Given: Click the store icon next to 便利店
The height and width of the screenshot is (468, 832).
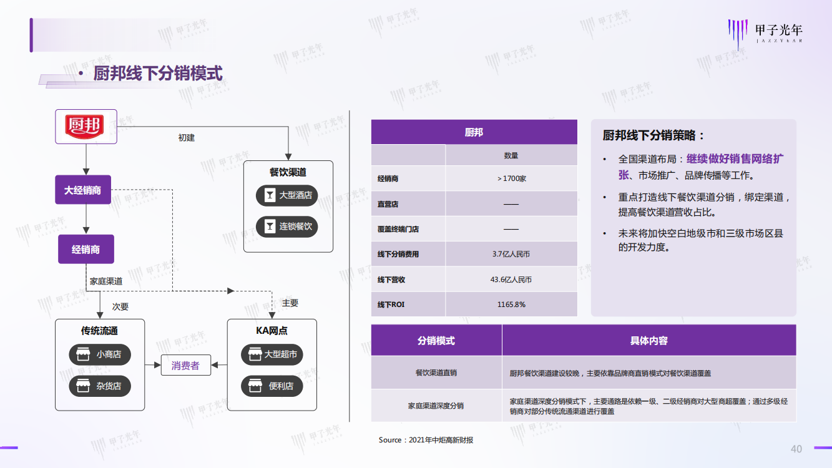Looking at the screenshot, I should (x=255, y=386).
